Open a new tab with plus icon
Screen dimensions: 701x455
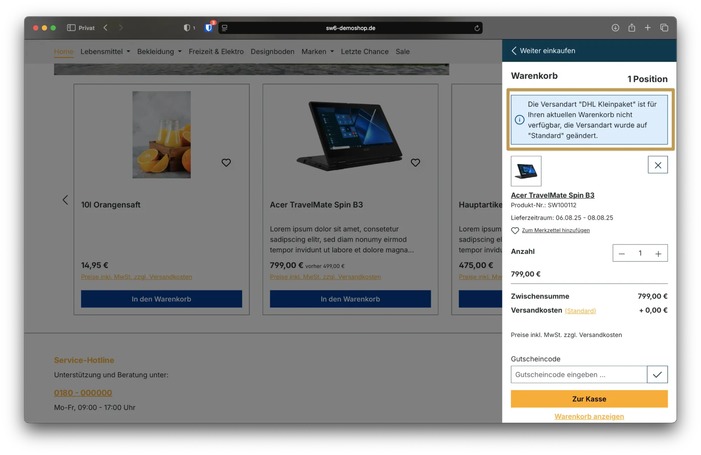click(647, 28)
